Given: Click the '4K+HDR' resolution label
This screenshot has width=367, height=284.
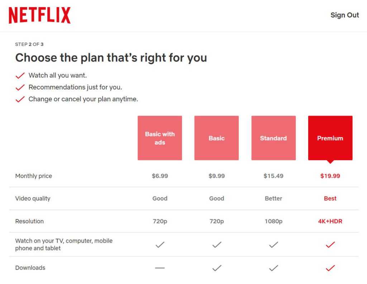Looking at the screenshot, I should coord(330,221).
